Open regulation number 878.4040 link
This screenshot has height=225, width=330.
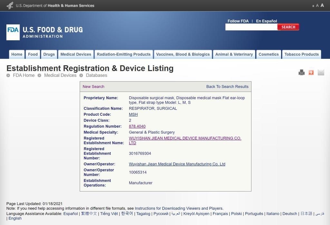pyautogui.click(x=137, y=126)
